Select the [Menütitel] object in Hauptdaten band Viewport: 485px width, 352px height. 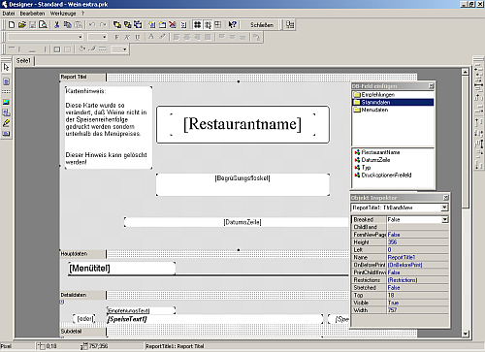(121, 269)
